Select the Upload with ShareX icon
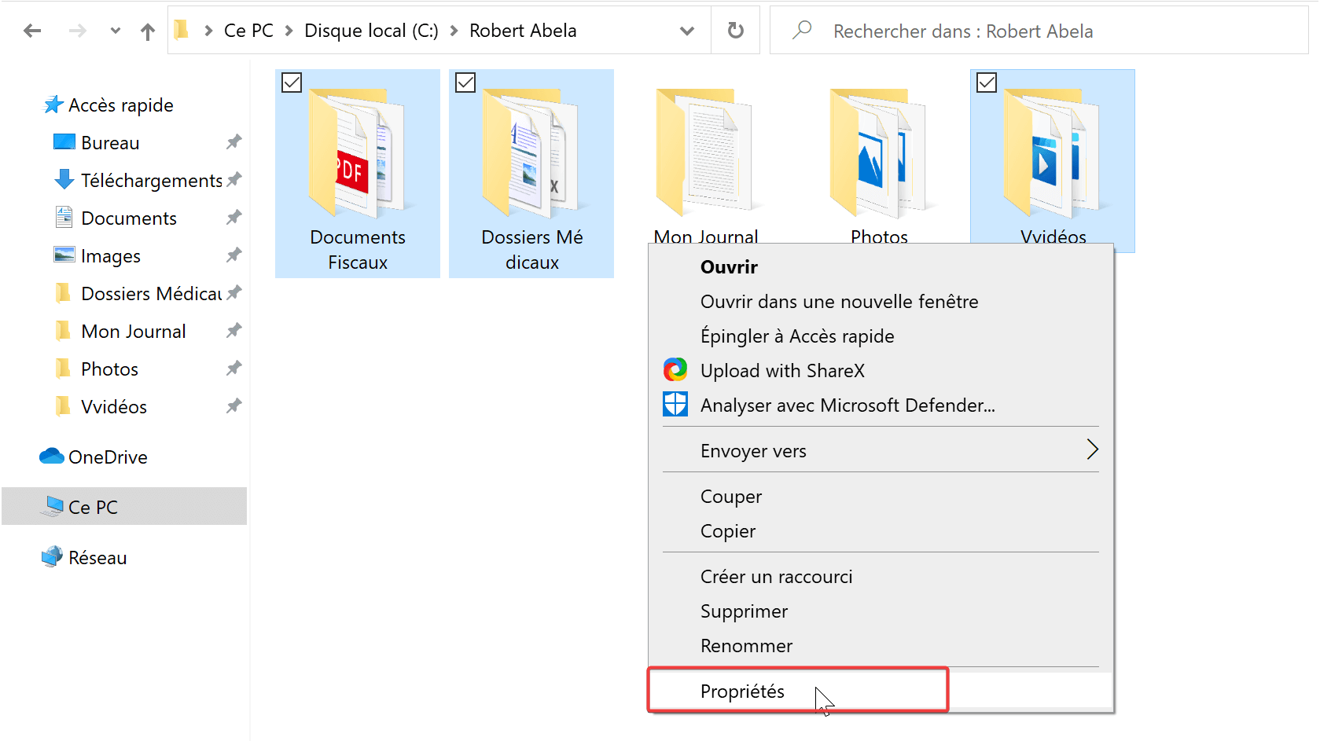The image size is (1320, 741). 675,369
